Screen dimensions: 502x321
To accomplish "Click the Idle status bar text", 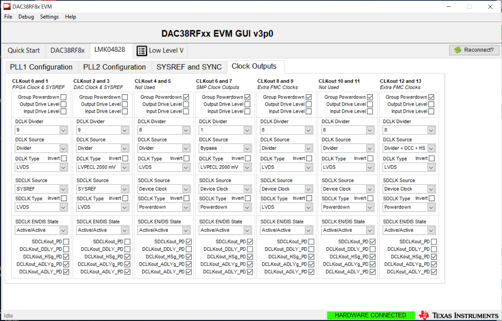I will (9, 316).
